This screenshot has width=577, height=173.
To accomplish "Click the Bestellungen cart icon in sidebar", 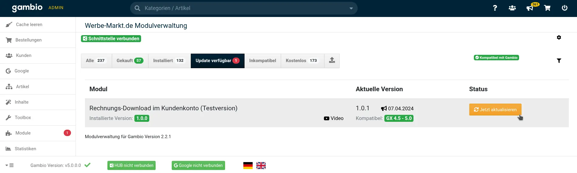I will (9, 40).
